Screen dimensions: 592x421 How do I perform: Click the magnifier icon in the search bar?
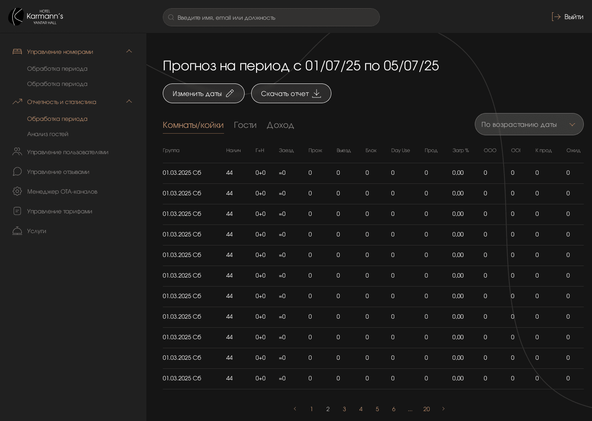pos(171,17)
